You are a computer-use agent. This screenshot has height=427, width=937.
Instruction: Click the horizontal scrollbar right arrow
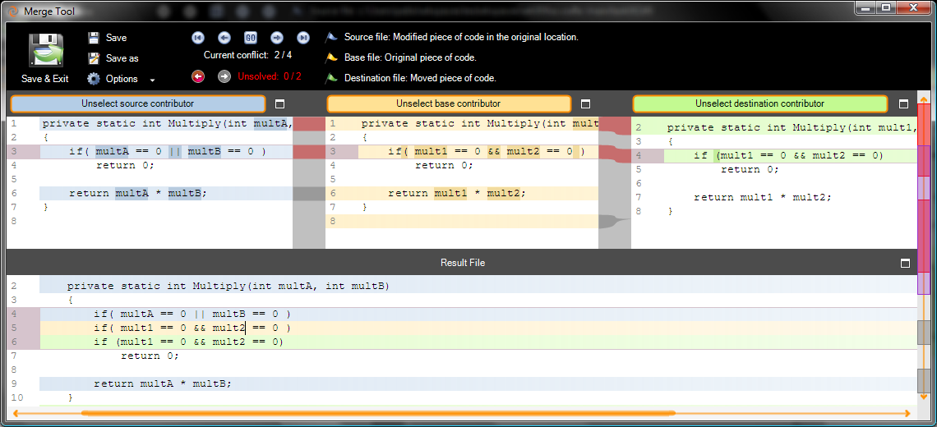907,413
